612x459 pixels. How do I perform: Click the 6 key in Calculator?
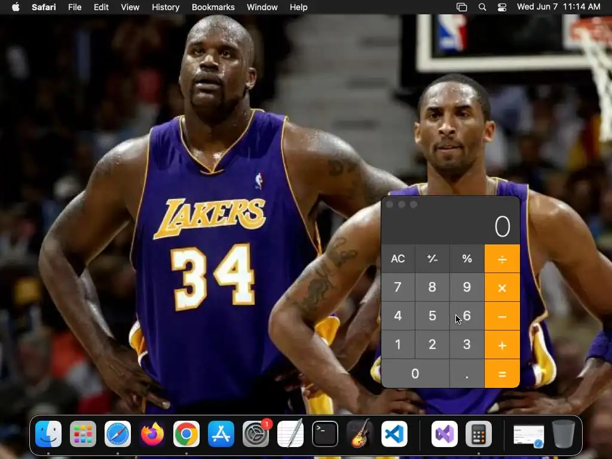[467, 316]
